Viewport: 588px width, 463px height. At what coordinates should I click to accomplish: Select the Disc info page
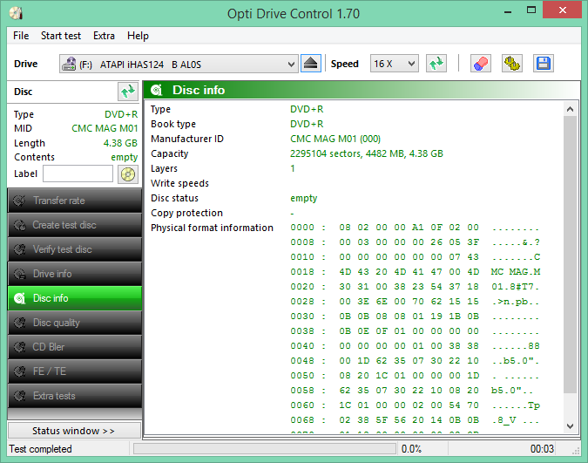pos(75,298)
